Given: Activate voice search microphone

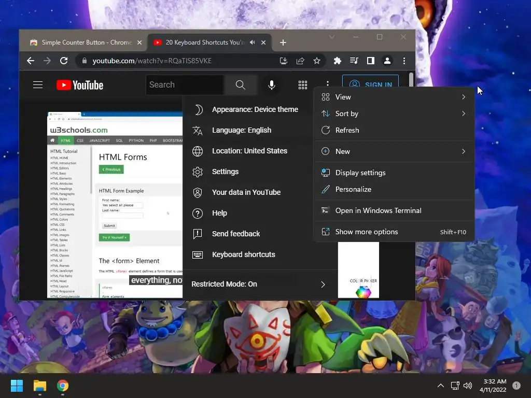Looking at the screenshot, I should [x=271, y=85].
